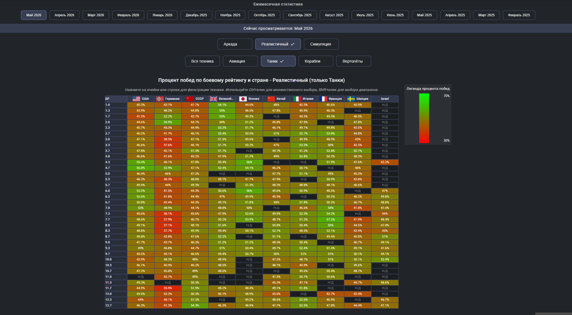Image resolution: width=572 pixels, height=315 pixels.
Task: Click the USA flag icon in table header
Action: 136,99
